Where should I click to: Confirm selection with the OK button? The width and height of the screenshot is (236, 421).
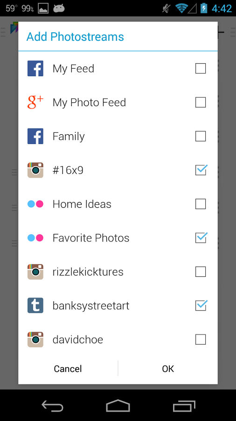coord(168,369)
